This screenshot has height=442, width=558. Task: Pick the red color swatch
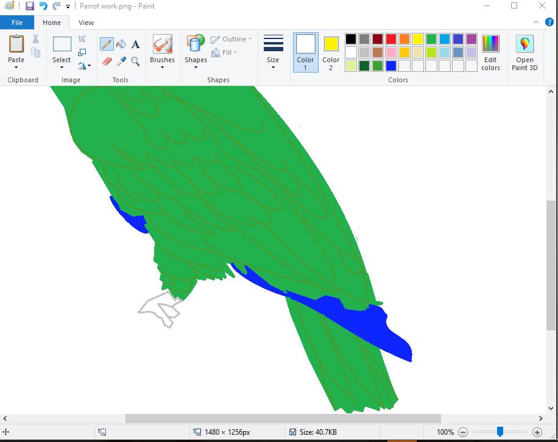pos(391,39)
